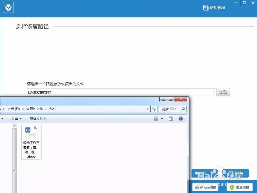Click 新建文件夹 new folder button
The image size is (257, 193).
(x=38, y=119)
